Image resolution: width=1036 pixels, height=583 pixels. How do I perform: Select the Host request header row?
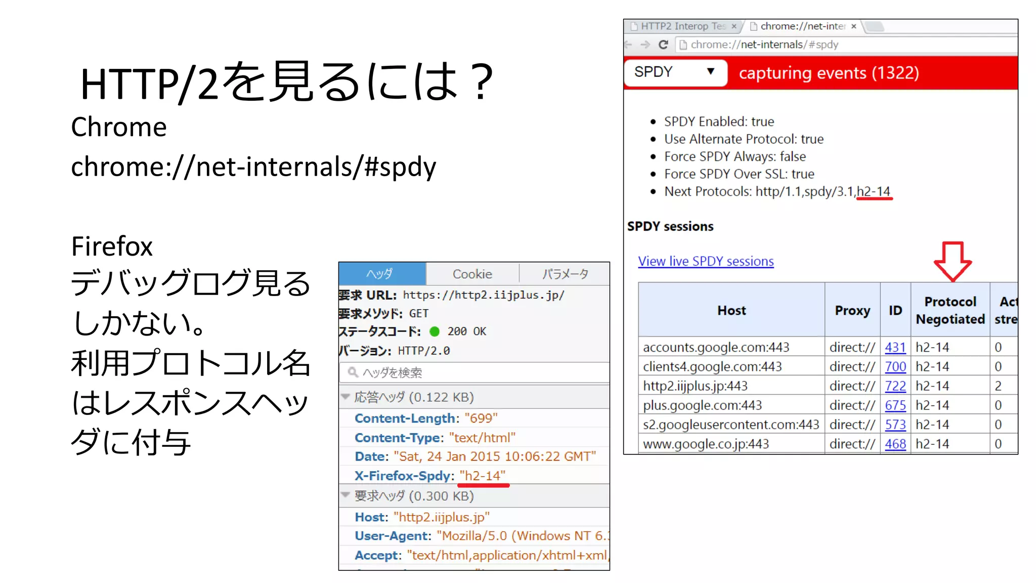pos(474,517)
